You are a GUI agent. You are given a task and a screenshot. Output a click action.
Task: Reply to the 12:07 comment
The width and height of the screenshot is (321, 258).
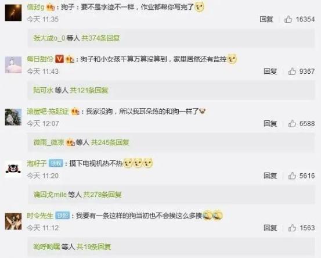[270, 124]
